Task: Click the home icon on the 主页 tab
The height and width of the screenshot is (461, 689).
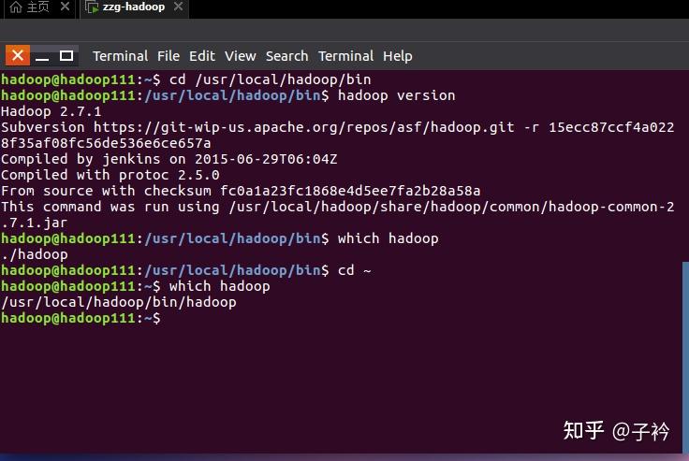Action: 15,7
